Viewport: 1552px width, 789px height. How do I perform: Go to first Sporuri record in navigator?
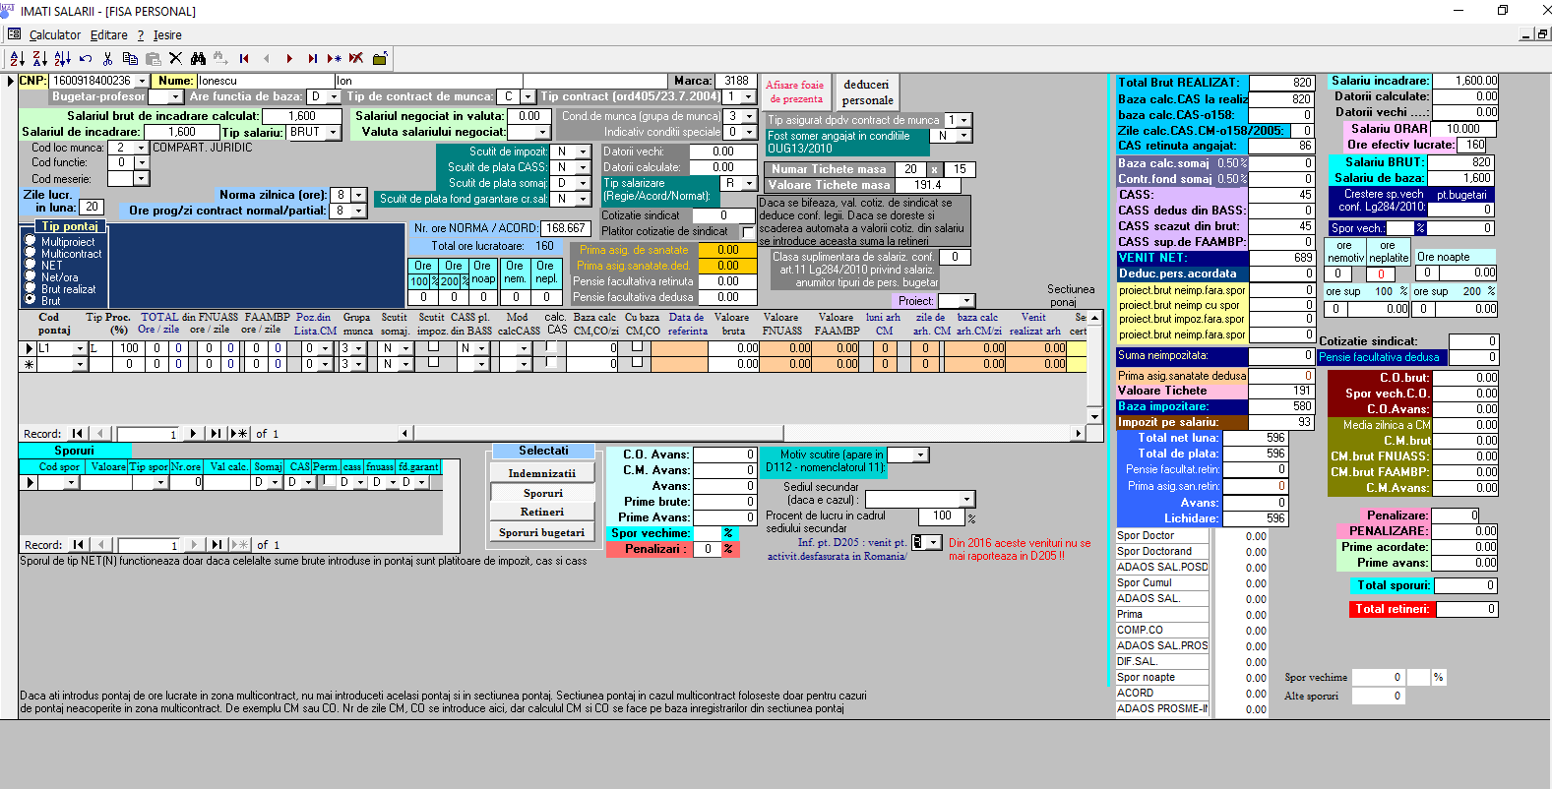pyautogui.click(x=77, y=544)
